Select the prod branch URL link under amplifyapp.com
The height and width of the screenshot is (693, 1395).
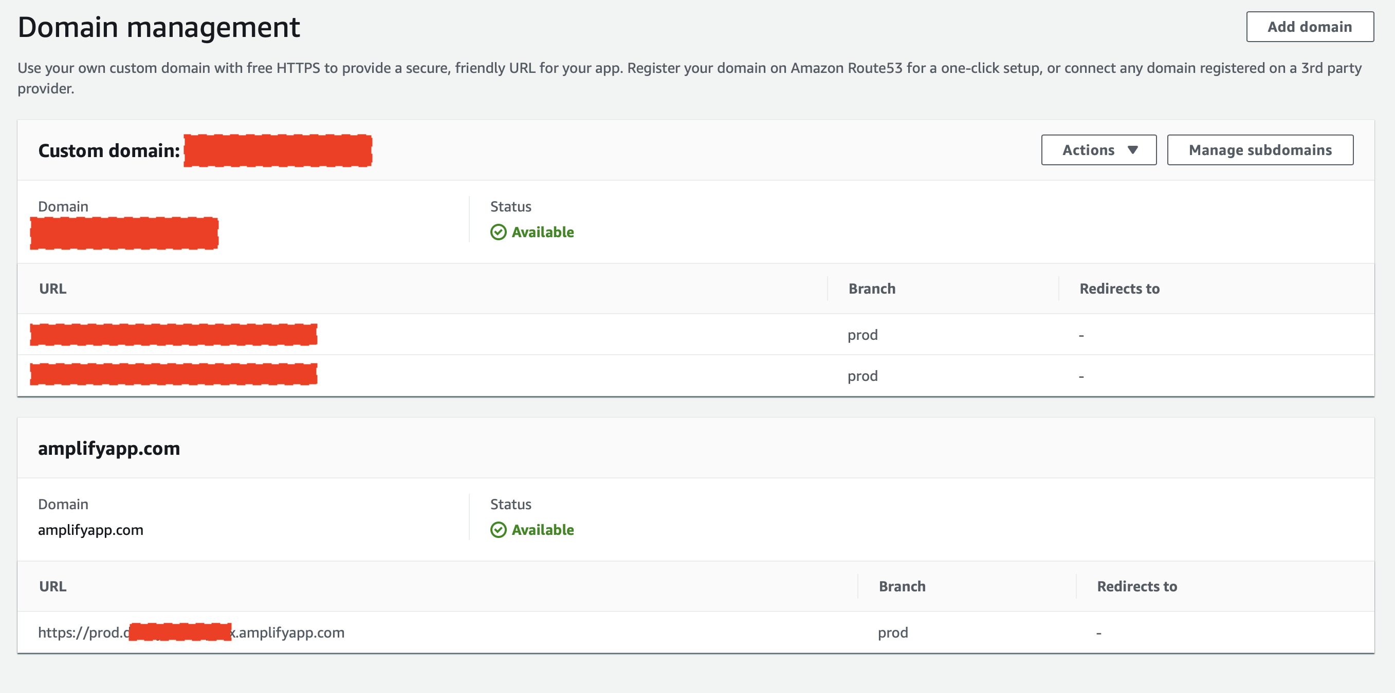coord(191,632)
